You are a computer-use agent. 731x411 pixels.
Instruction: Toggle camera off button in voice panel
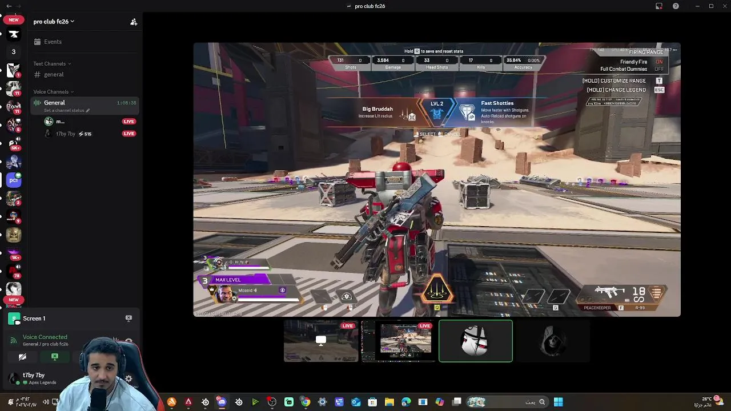(x=22, y=357)
